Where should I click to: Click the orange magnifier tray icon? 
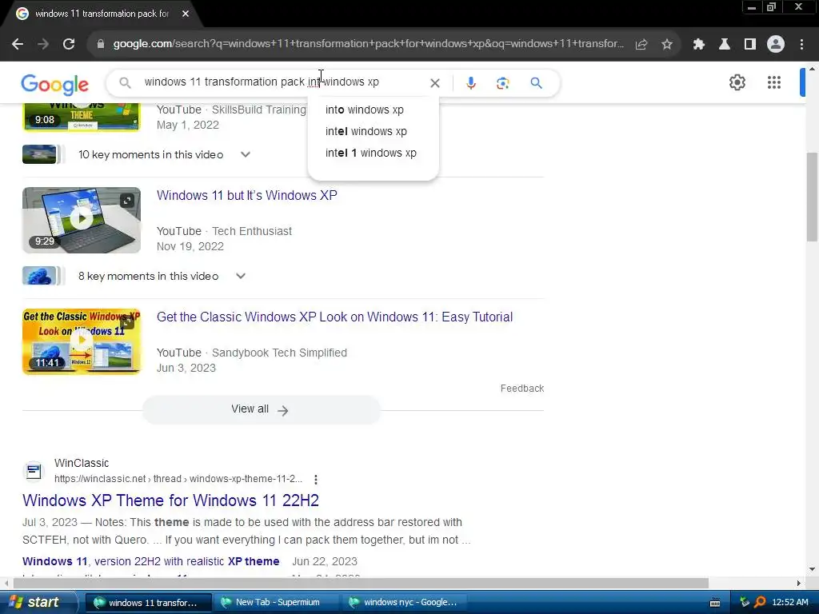click(x=760, y=602)
